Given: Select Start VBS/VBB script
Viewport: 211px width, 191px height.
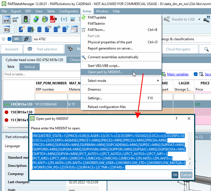Looking at the screenshot, I should coord(121,66).
